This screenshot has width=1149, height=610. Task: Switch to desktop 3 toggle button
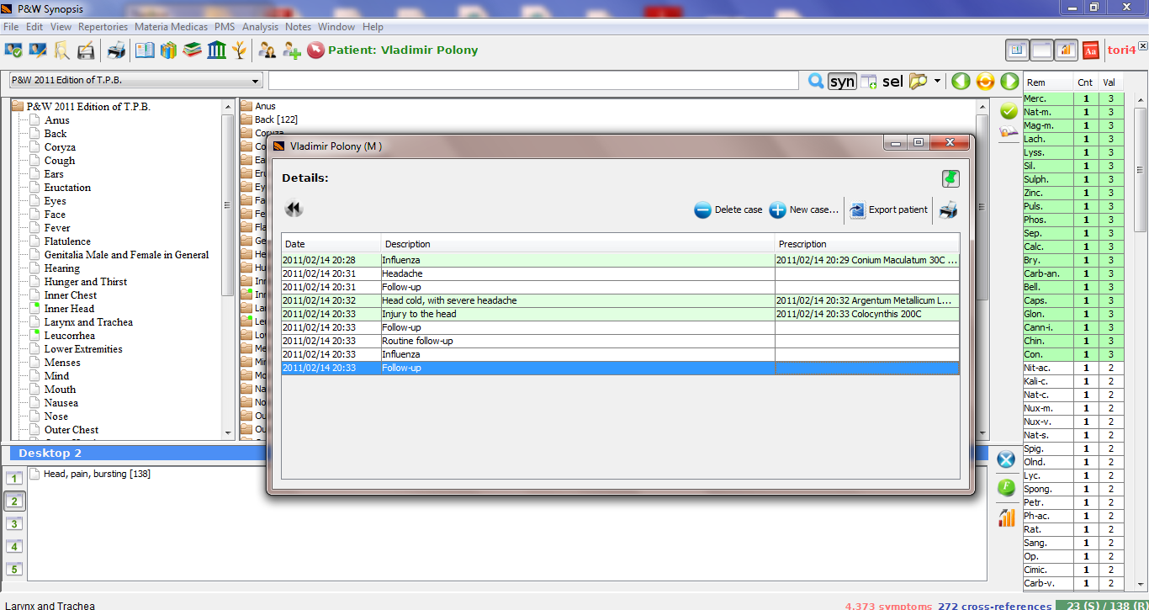click(14, 523)
